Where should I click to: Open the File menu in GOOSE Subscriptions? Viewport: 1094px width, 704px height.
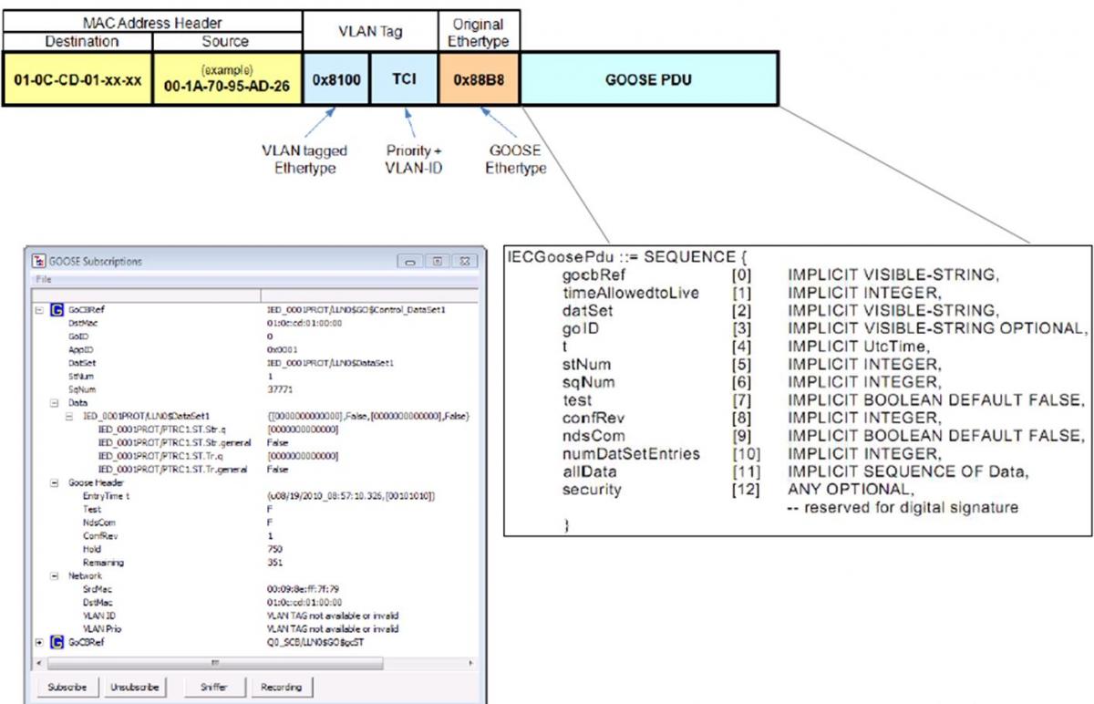[43, 279]
